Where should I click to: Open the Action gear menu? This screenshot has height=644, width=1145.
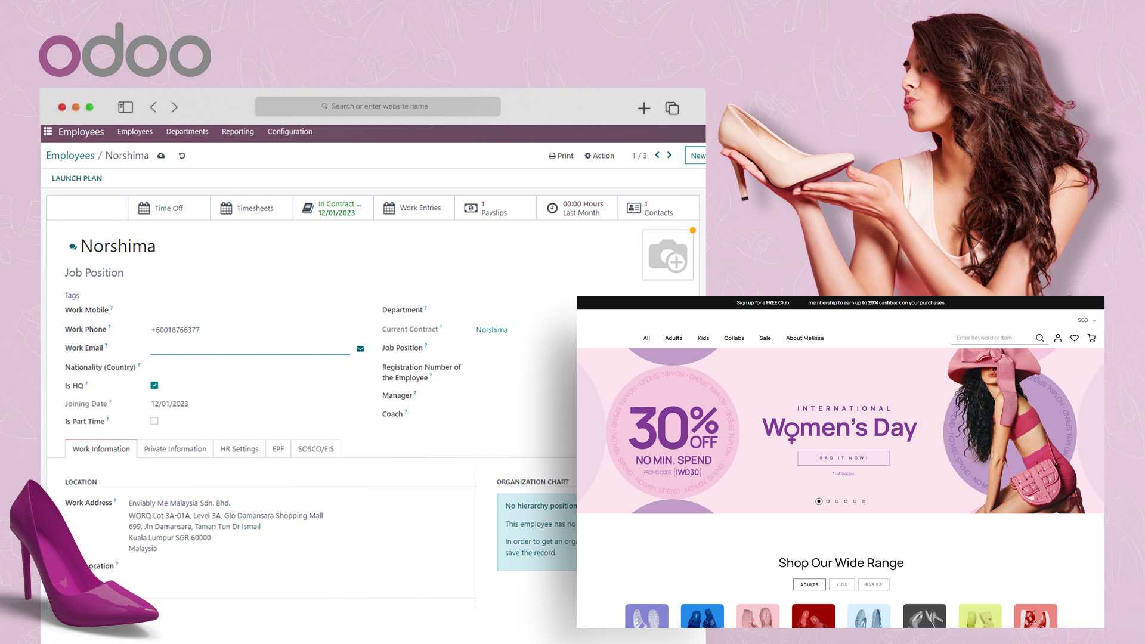click(599, 156)
